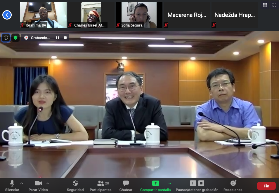
Task: Open Reacciones menu
Action: coord(233,186)
